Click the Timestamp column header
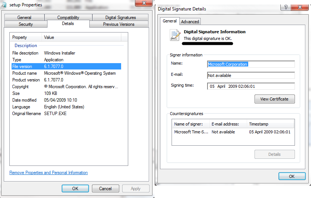Image resolution: width=311 pixels, height=198 pixels. coord(271,124)
